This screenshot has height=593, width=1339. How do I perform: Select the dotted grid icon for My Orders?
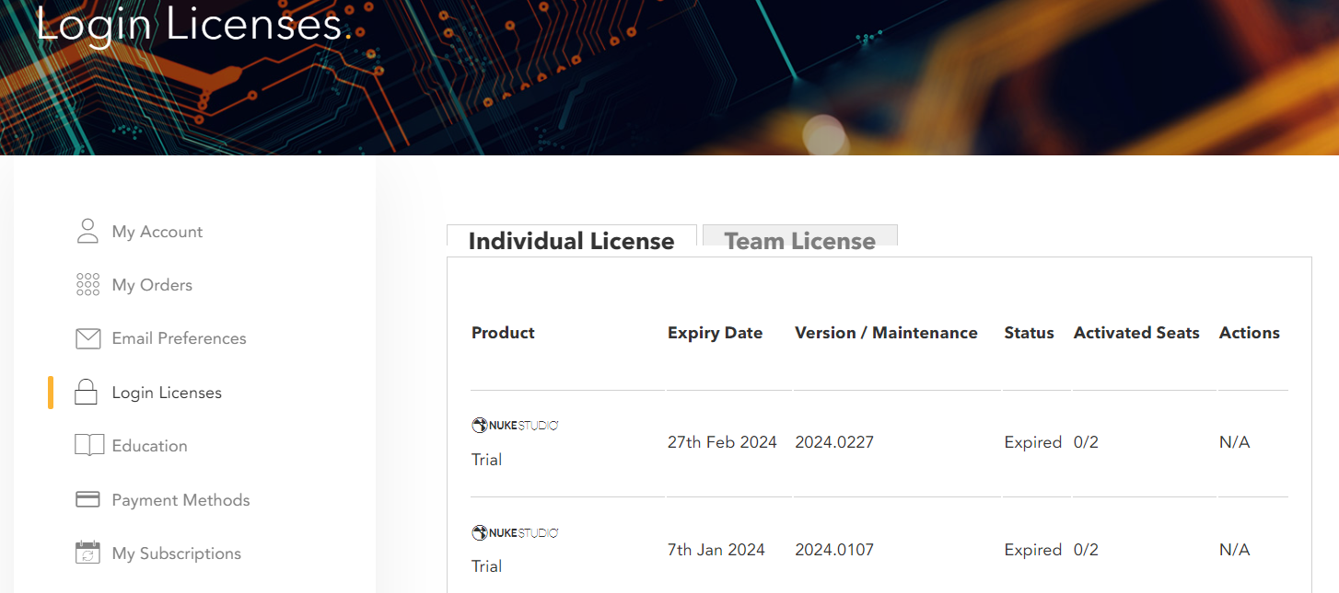(87, 284)
